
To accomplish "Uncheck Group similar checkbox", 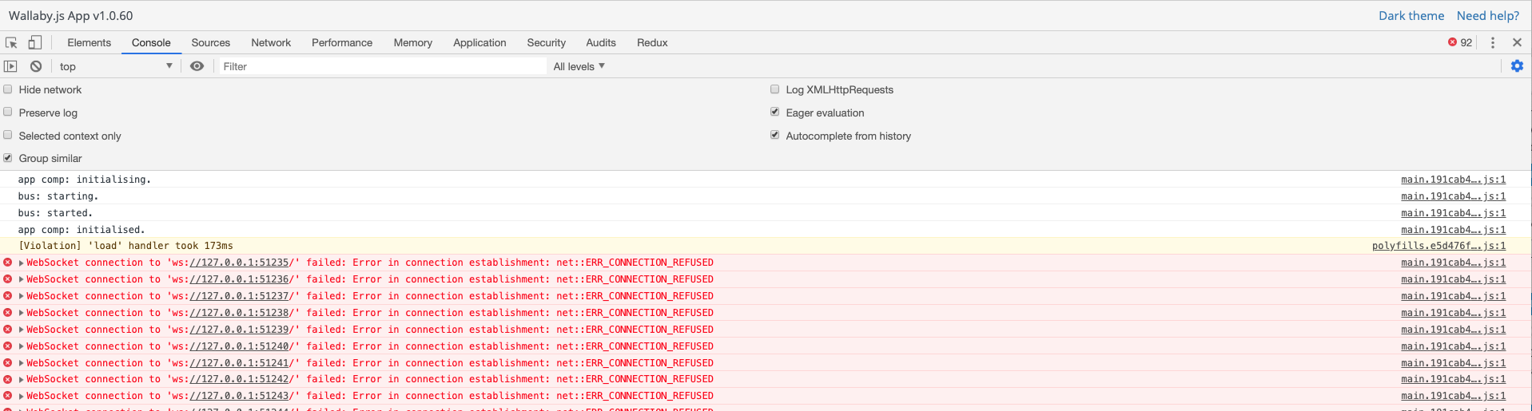I will point(8,158).
